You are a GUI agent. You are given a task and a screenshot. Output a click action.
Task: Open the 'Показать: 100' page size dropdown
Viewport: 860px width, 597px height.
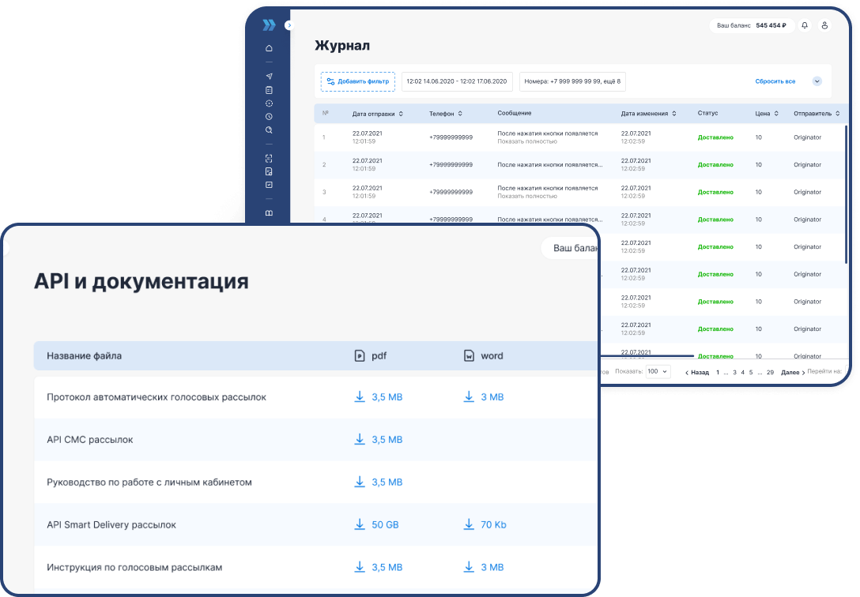coord(658,371)
